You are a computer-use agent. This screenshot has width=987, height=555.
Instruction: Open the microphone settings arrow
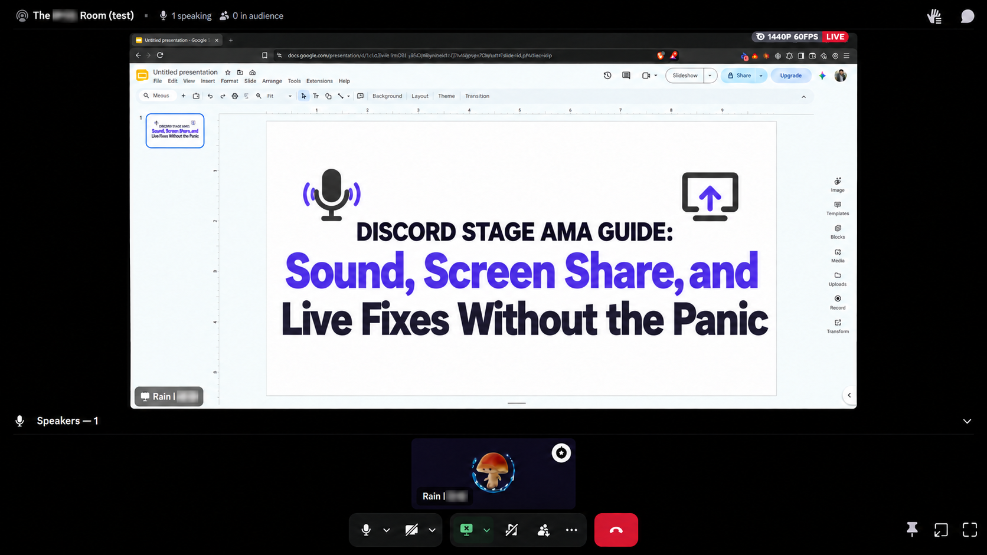pyautogui.click(x=387, y=530)
